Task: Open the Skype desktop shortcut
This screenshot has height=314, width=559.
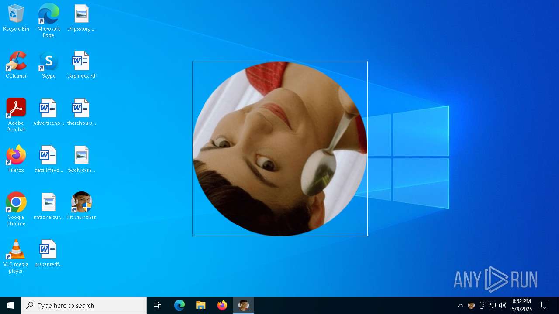Action: 48,65
